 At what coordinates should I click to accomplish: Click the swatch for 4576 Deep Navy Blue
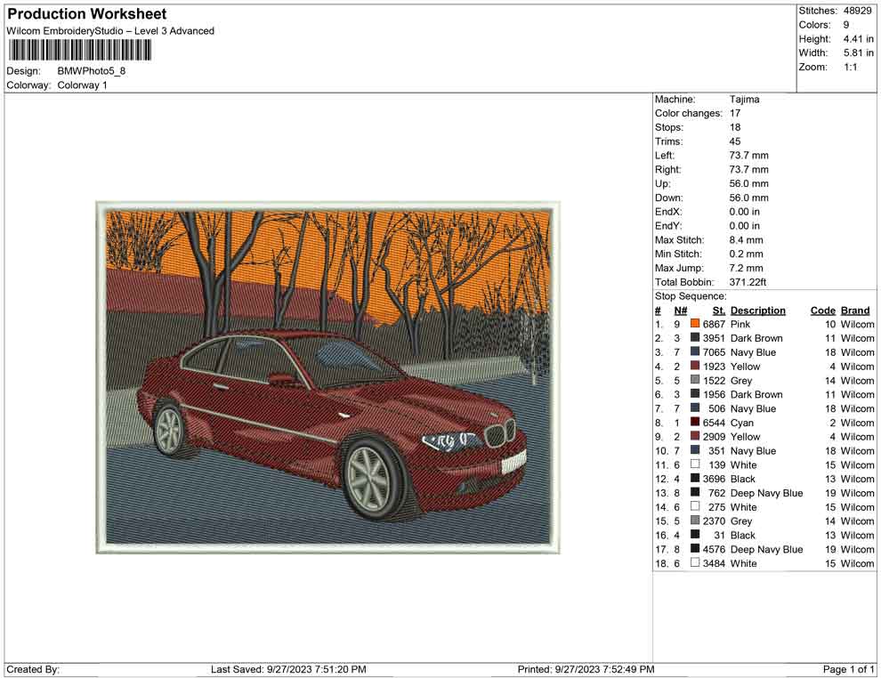[x=695, y=548]
